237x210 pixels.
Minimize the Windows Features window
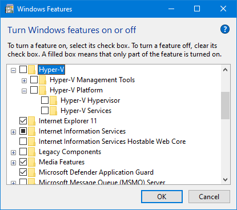pos(171,9)
